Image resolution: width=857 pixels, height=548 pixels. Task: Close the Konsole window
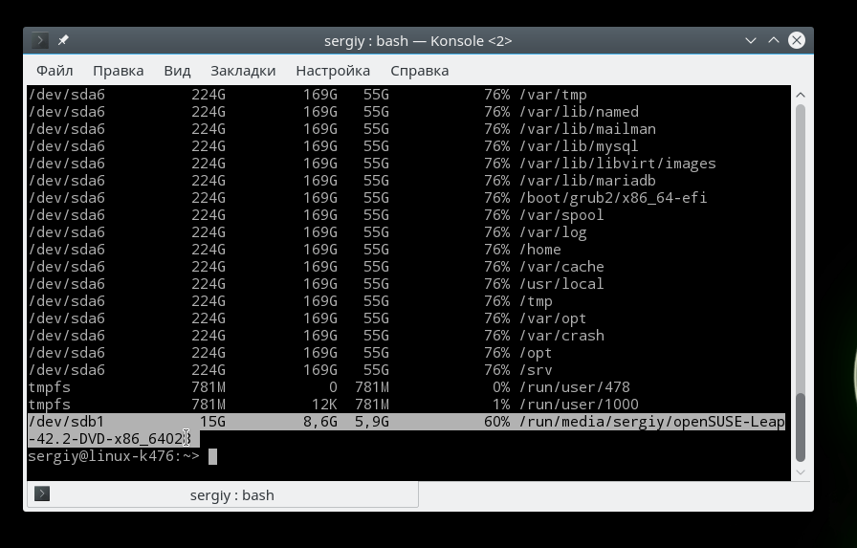[x=796, y=41]
